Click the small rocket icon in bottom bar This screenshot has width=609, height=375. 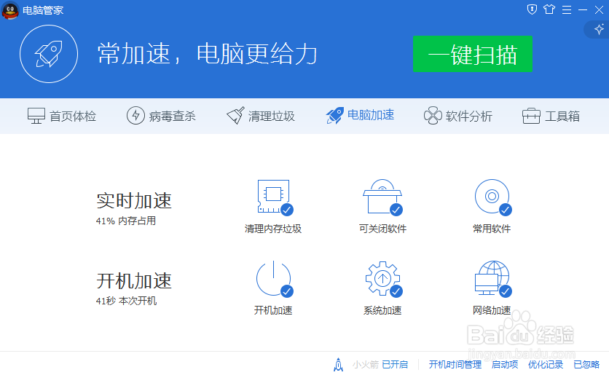[338, 365]
